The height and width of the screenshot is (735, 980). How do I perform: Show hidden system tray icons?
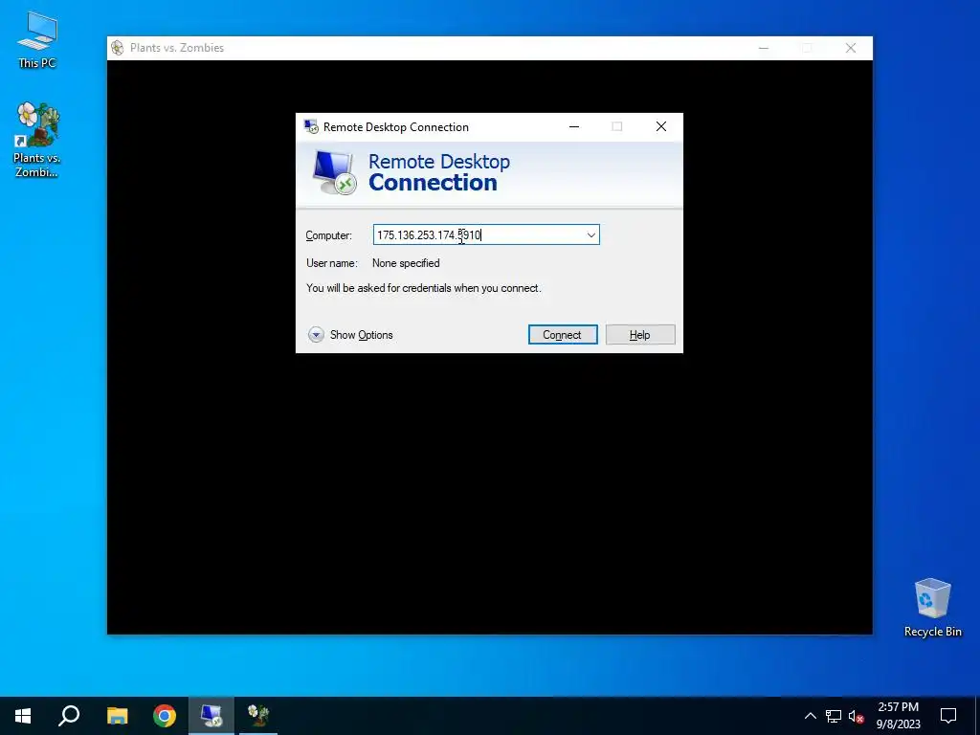pos(810,716)
